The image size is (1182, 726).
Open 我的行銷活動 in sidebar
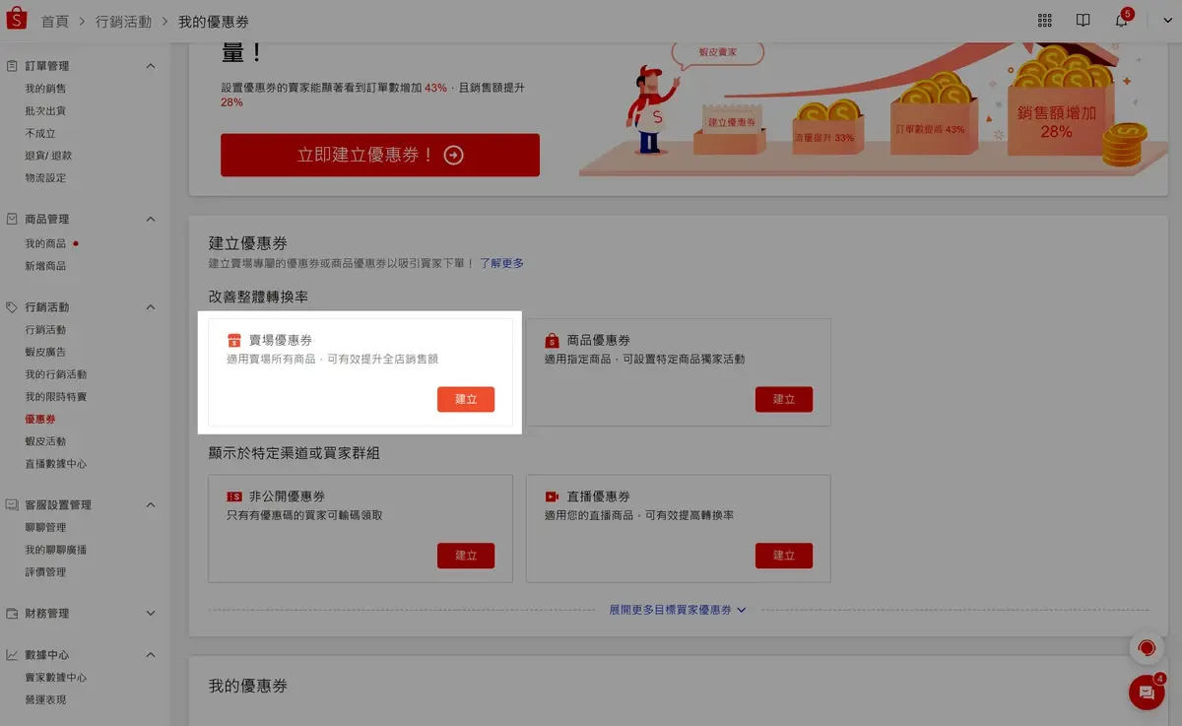pos(56,374)
